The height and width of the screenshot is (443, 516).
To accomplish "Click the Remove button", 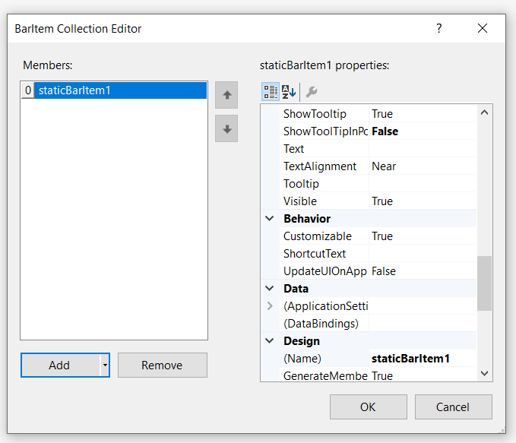I will (162, 365).
